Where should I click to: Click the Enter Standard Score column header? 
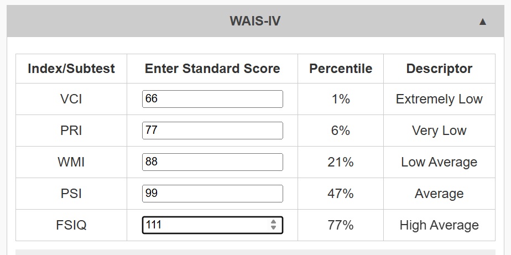coord(212,69)
